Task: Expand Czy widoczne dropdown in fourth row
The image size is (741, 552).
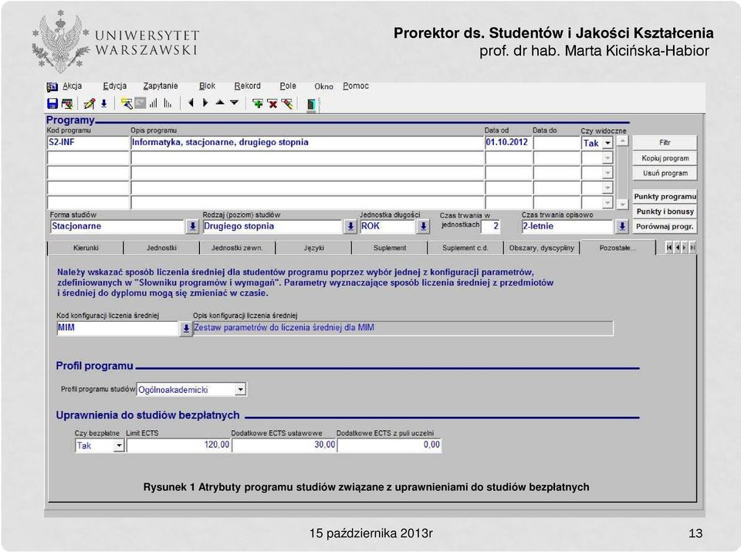Action: [607, 188]
